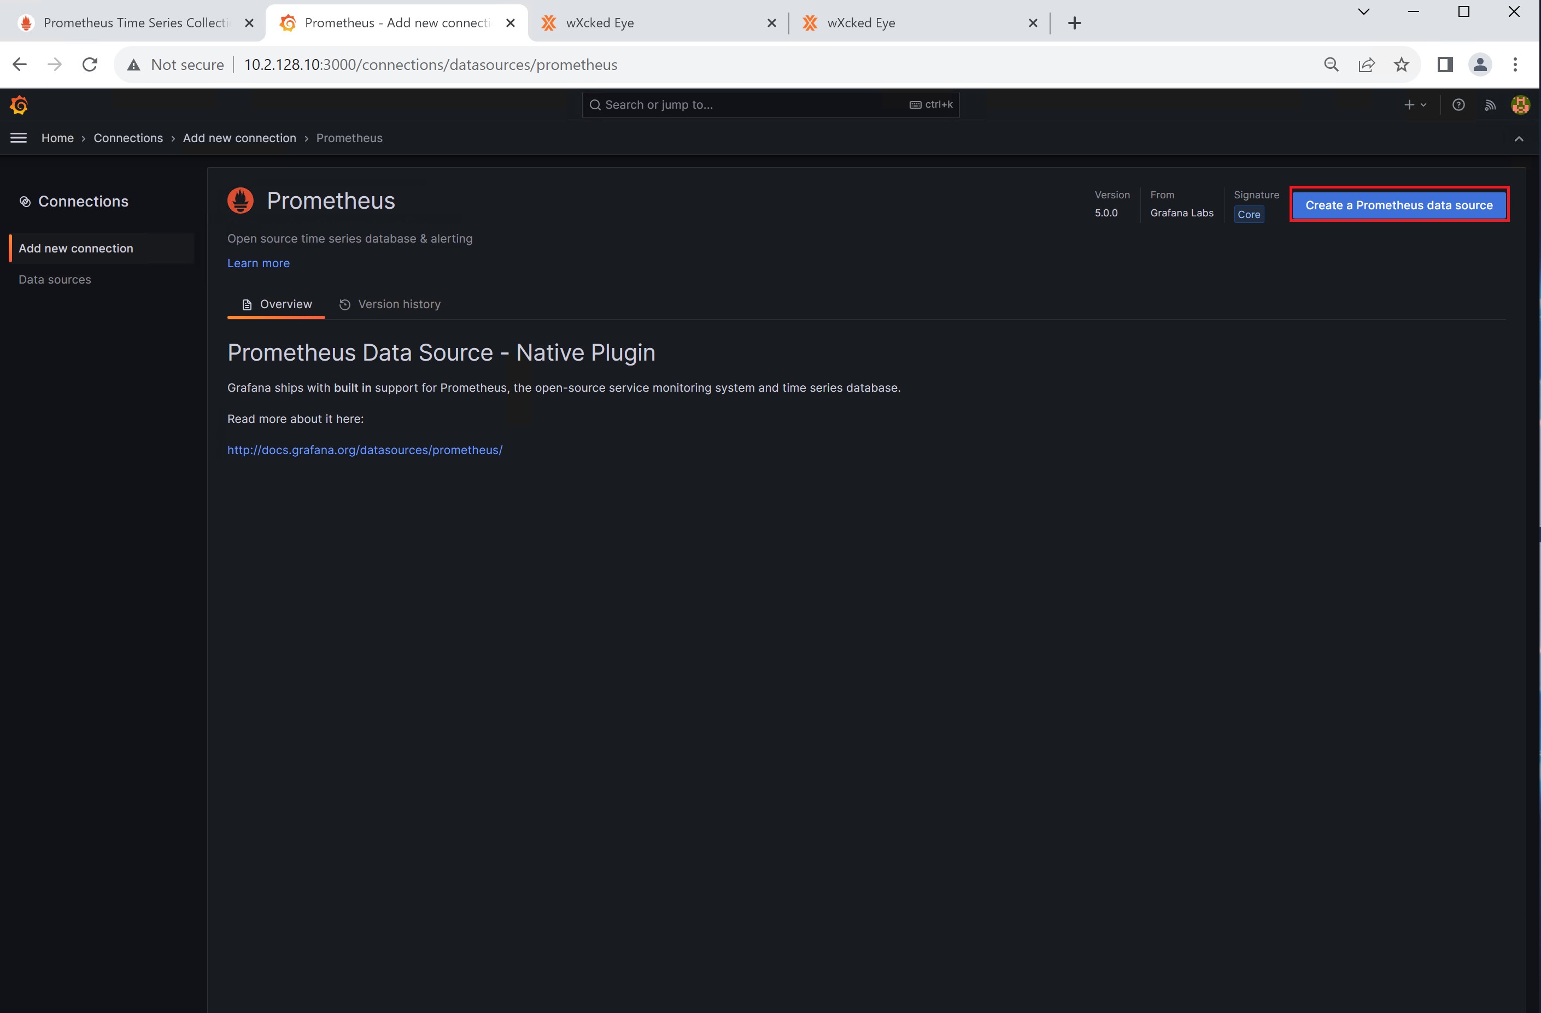Screen dimensions: 1541x1013
Task: Click the Grafana logo home icon
Action: (19, 105)
